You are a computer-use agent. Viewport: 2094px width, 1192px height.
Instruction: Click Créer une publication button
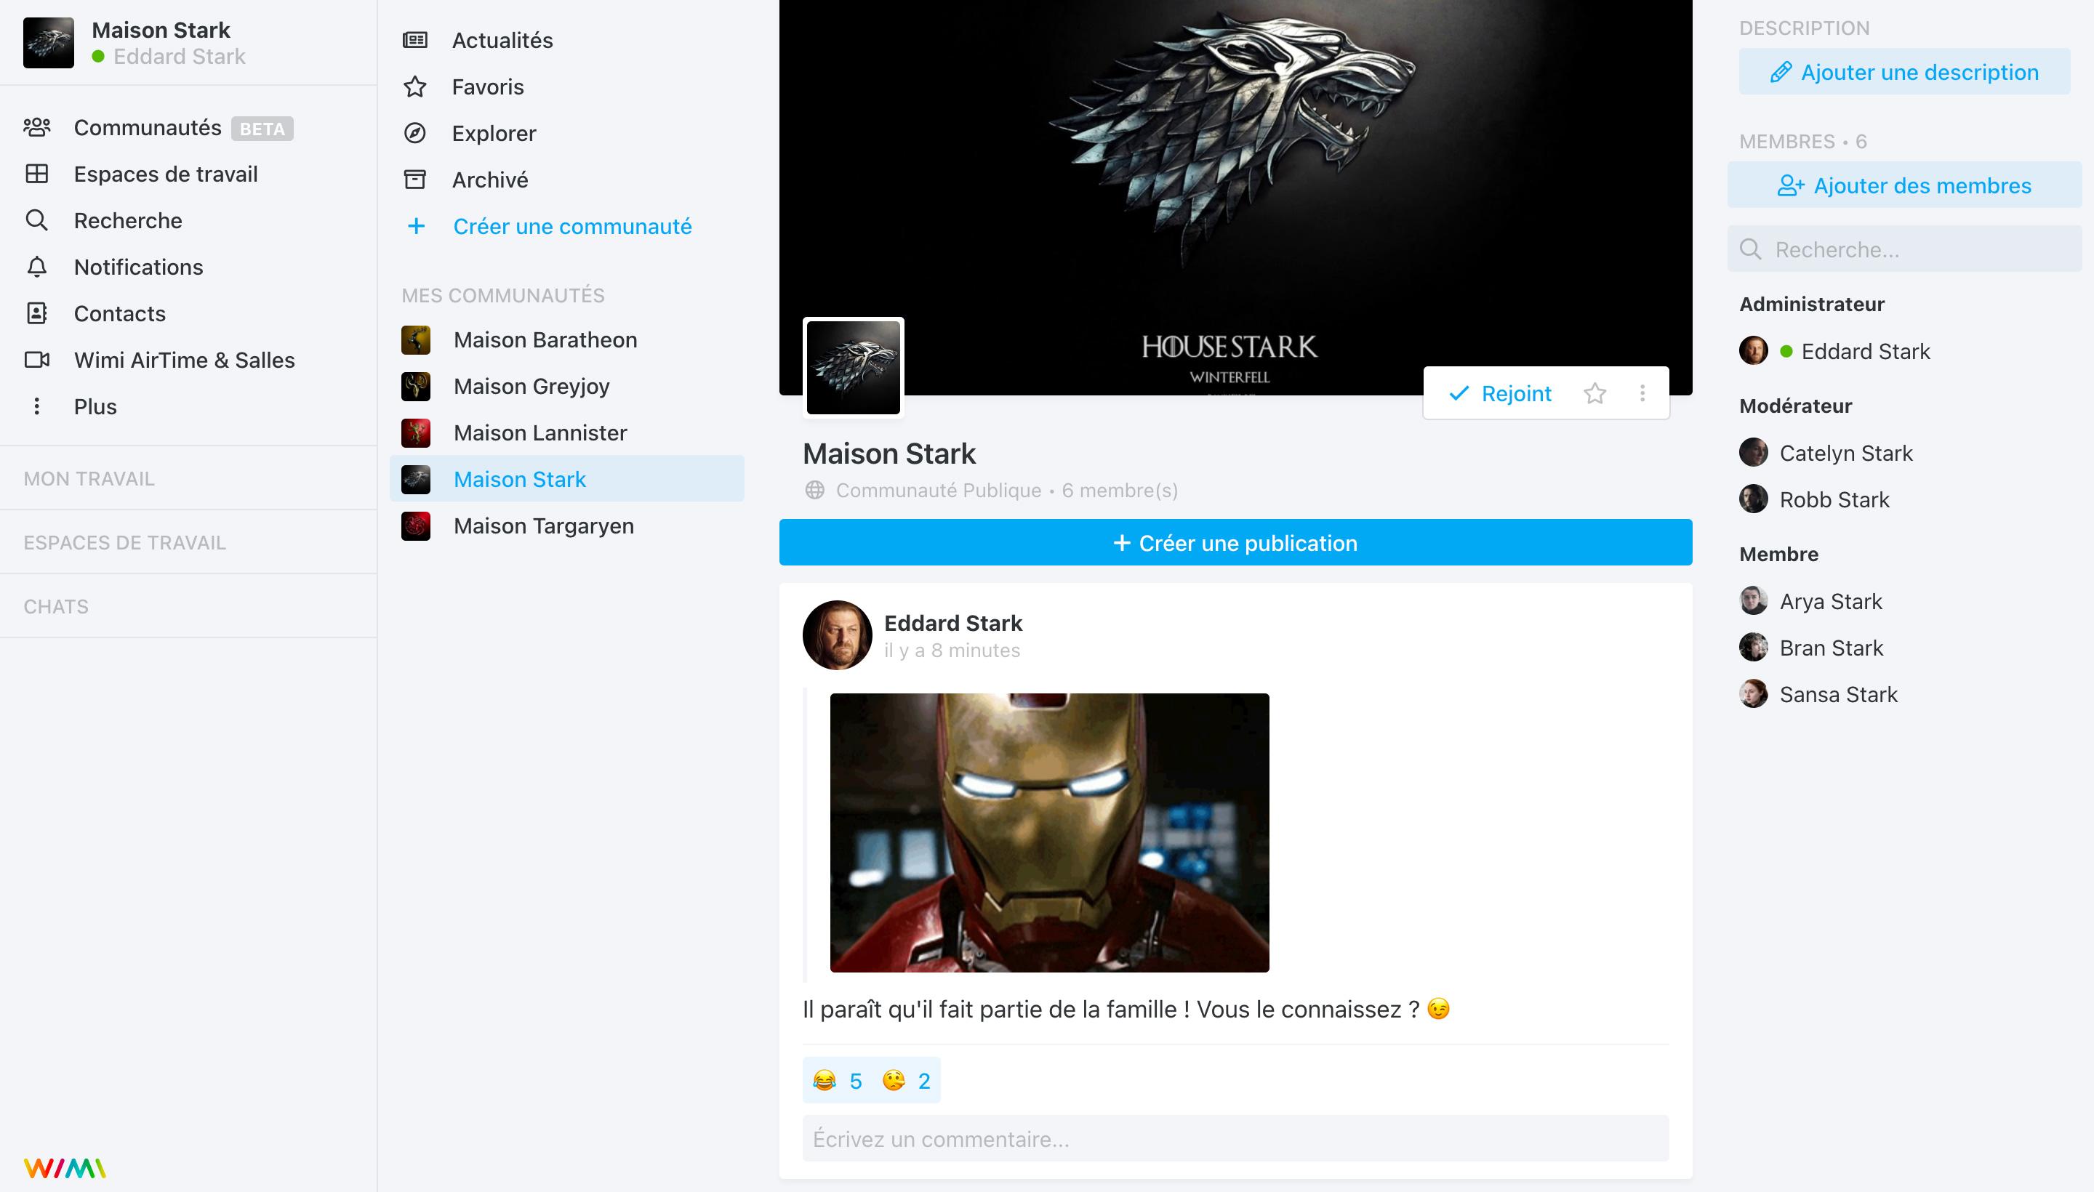click(x=1235, y=542)
